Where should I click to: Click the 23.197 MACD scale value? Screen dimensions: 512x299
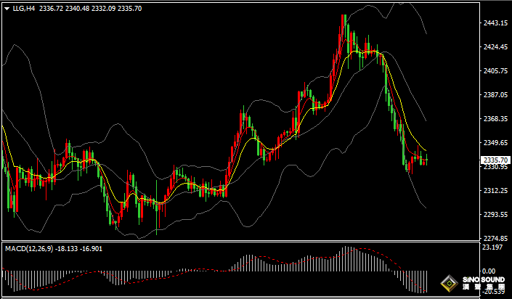(493, 248)
